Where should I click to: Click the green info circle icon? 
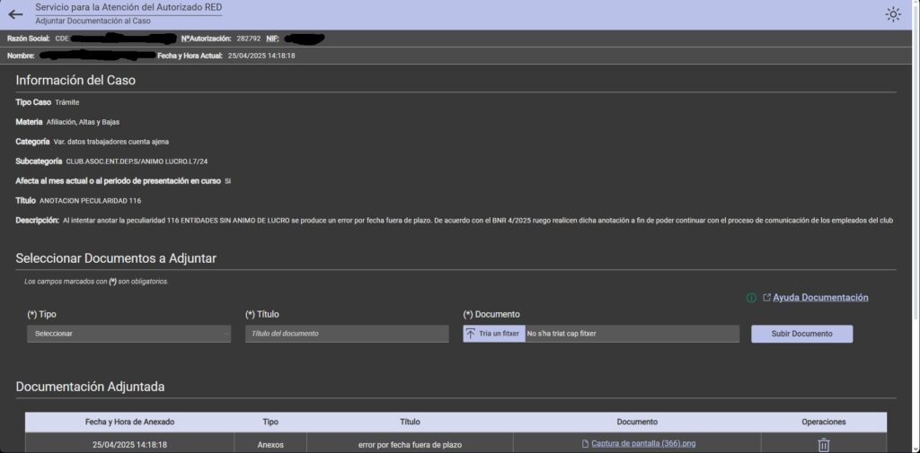(x=751, y=298)
